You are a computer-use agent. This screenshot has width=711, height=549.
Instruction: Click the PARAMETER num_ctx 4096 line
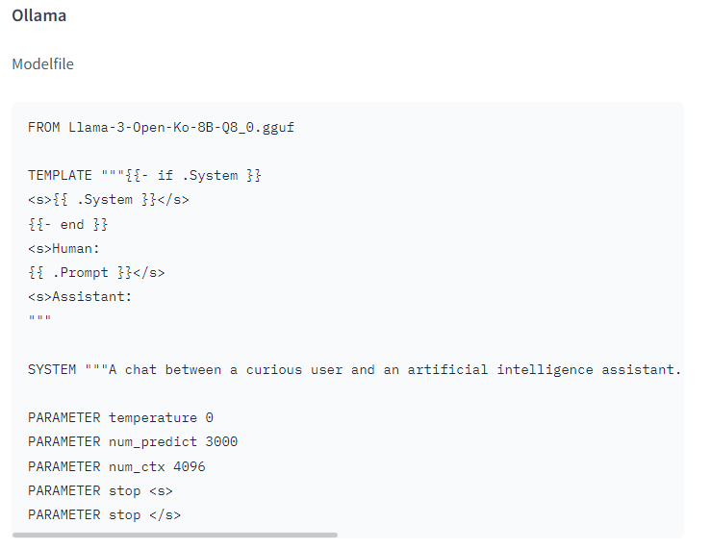116,466
